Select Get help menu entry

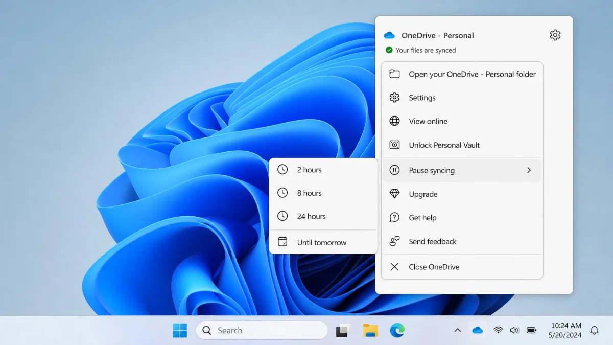tap(462, 218)
